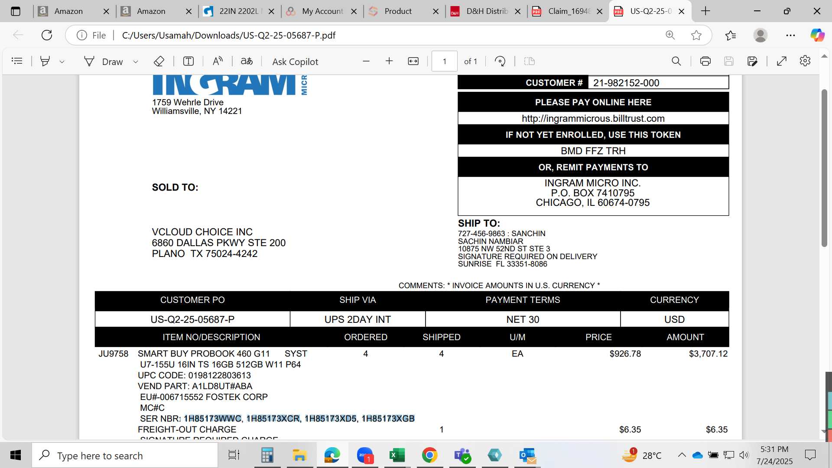The width and height of the screenshot is (832, 468).
Task: Show hidden tray icons
Action: click(x=682, y=455)
